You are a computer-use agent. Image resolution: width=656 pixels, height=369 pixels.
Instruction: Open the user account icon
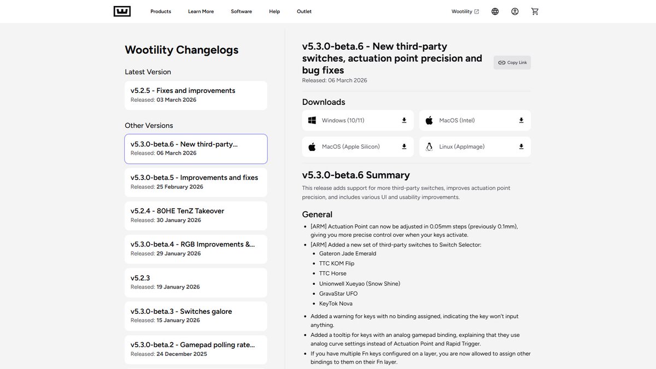(x=515, y=11)
